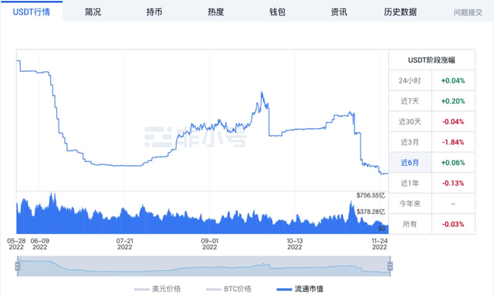Select the 今年来 period row
This screenshot has height=298, width=494.
[432, 204]
